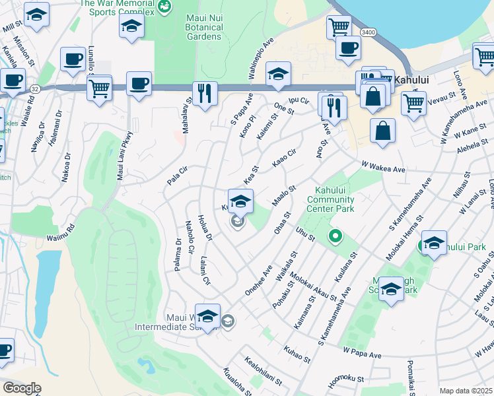Select the Naholo Cir street label
The width and height of the screenshot is (494, 396).
pyautogui.click(x=190, y=237)
